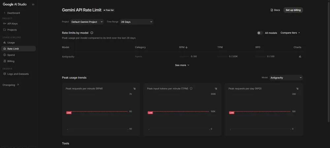Click the Logs and Datasets database icon

click(5, 74)
